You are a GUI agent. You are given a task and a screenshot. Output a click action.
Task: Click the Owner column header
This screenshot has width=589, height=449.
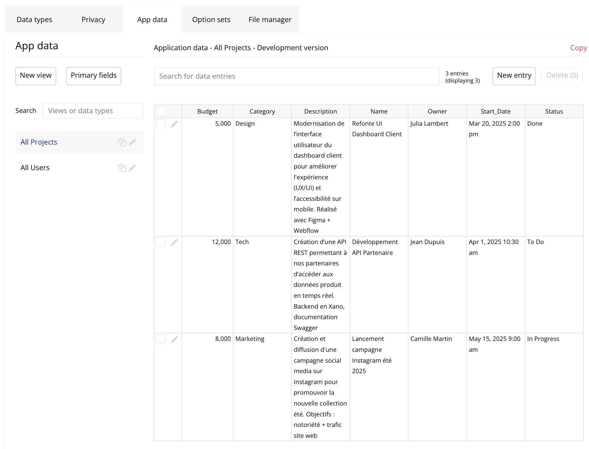click(437, 111)
